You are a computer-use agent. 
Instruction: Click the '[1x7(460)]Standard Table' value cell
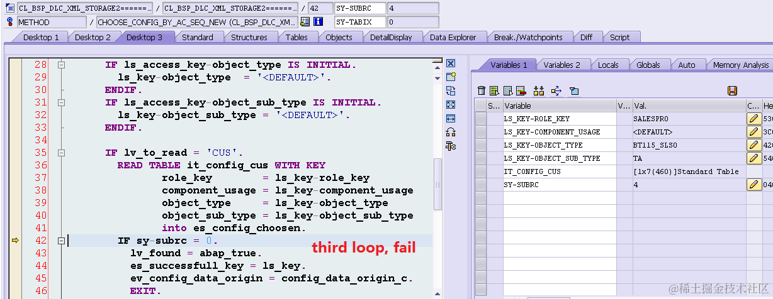click(x=689, y=171)
